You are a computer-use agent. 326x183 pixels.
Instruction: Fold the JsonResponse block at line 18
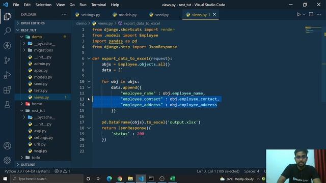[89, 128]
